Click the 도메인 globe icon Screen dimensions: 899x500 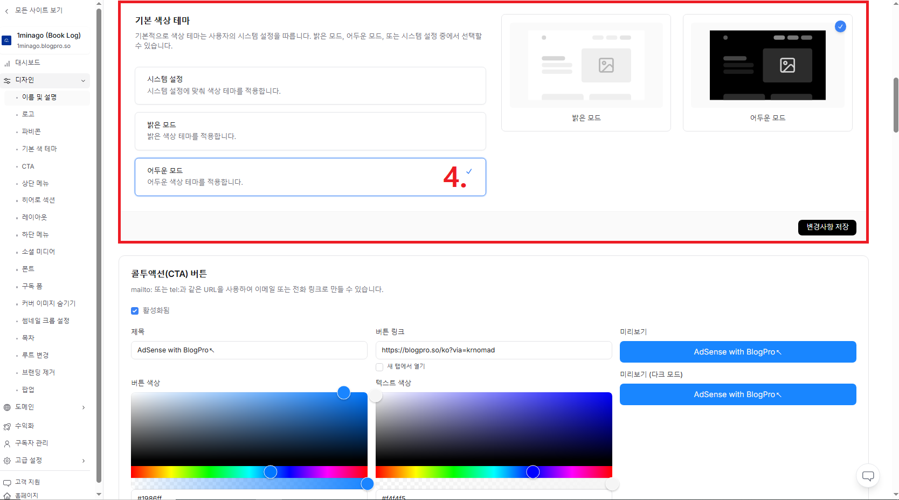point(7,407)
